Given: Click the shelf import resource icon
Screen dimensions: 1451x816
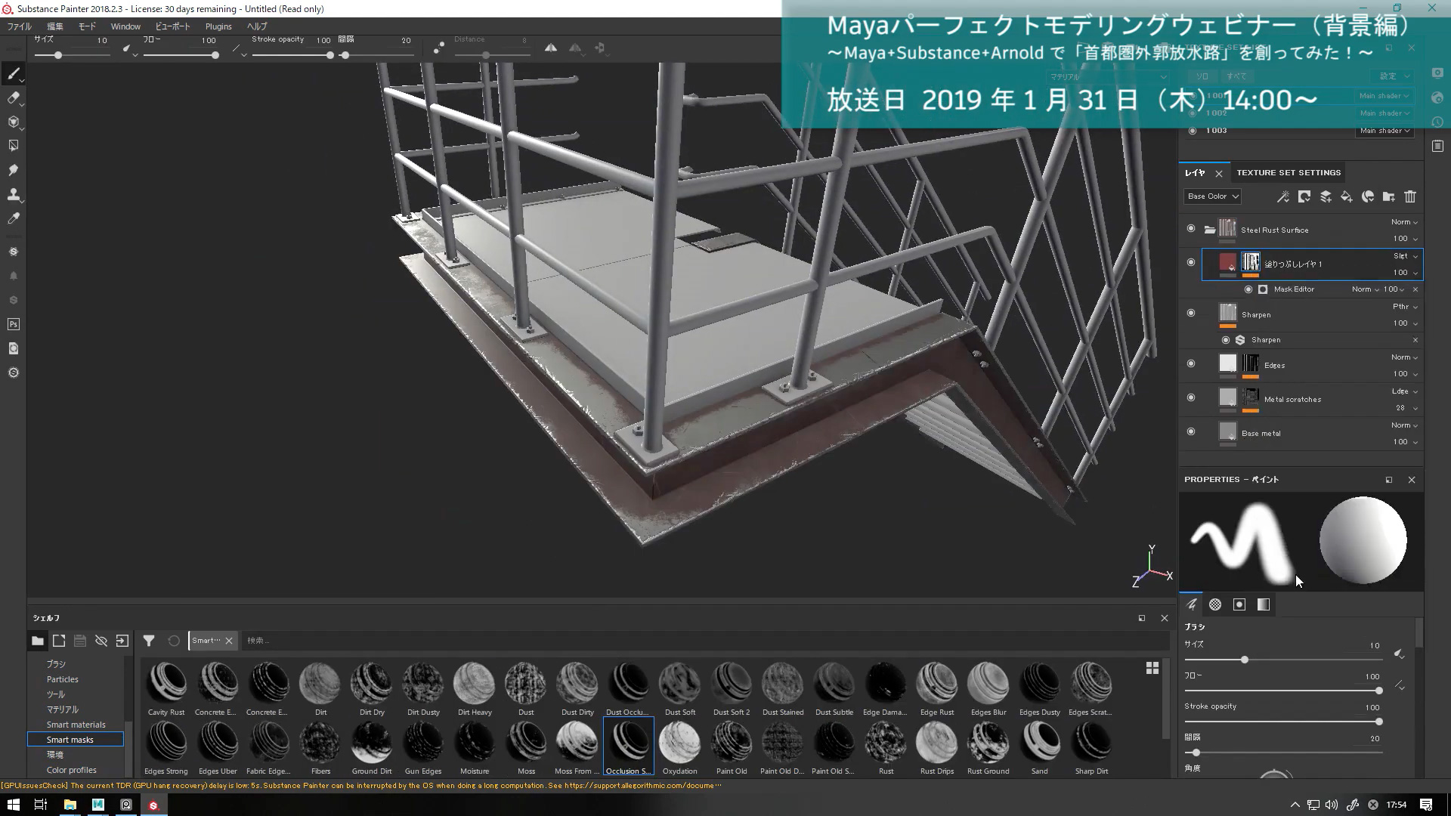Looking at the screenshot, I should [x=122, y=641].
